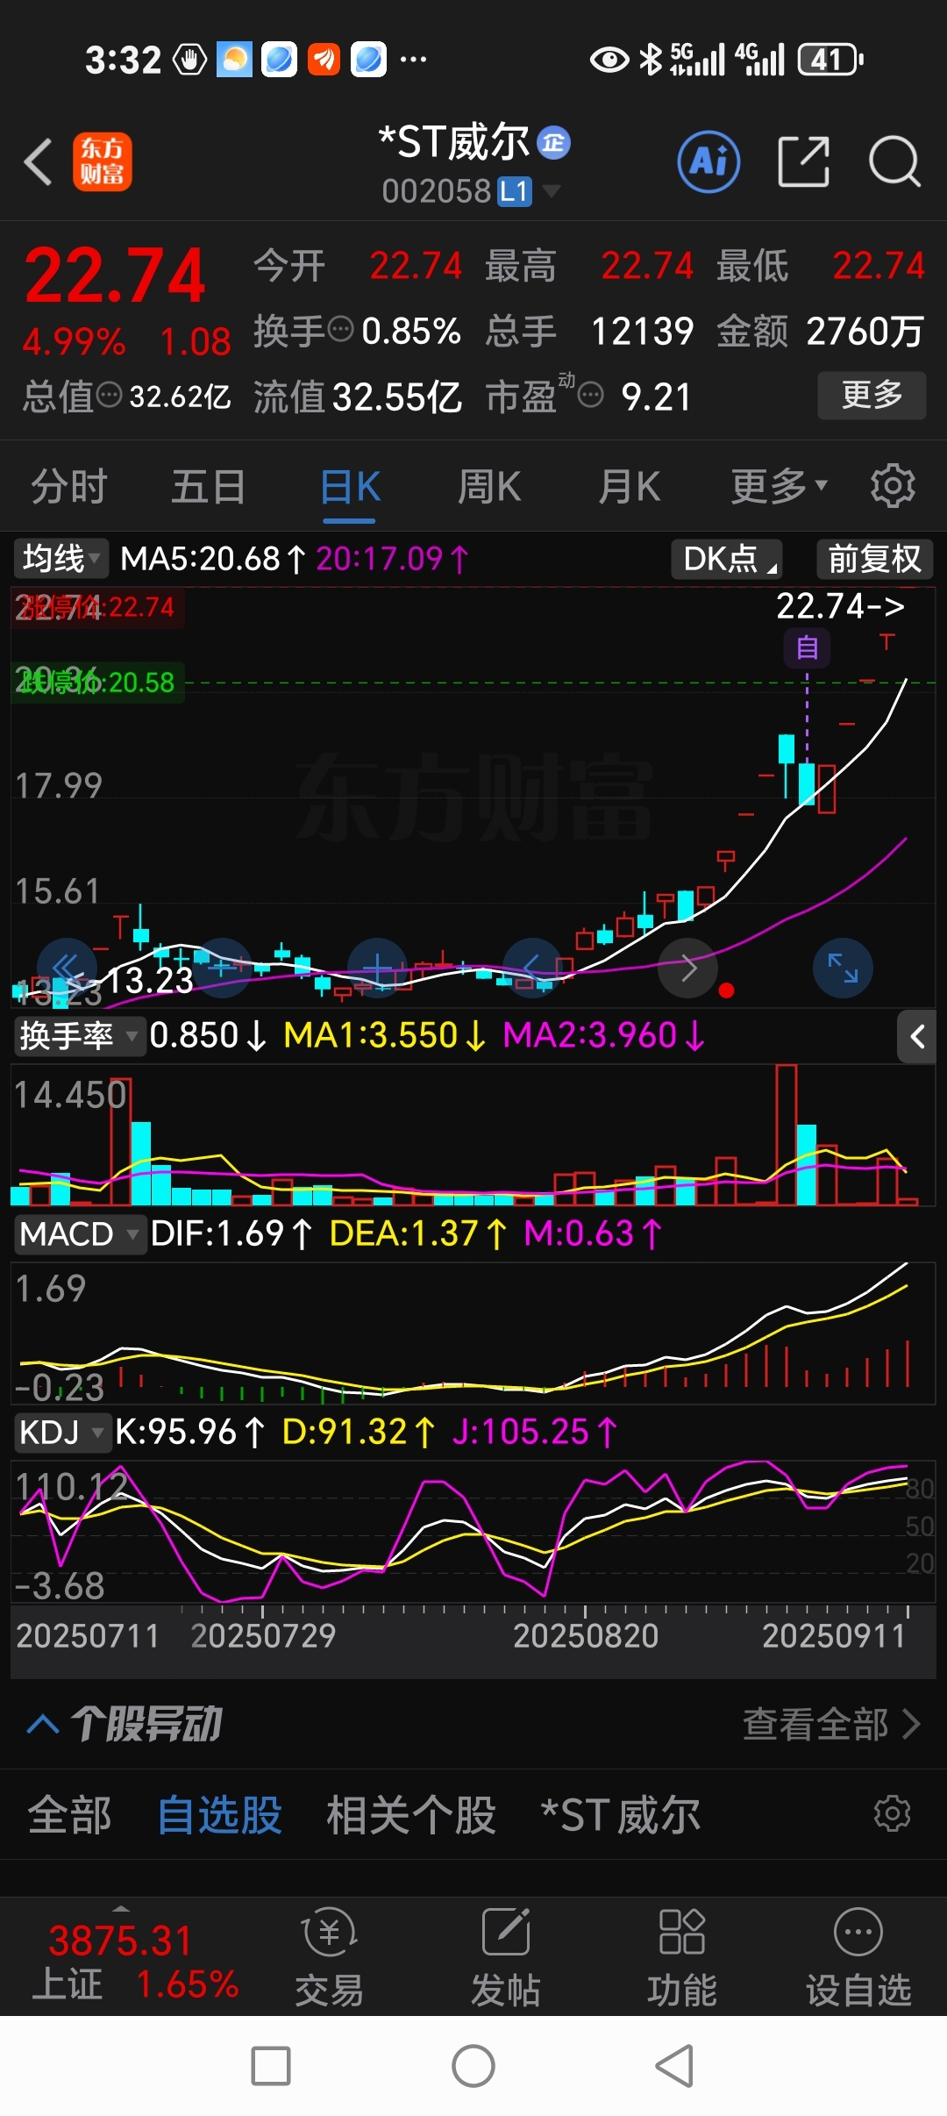Screen dimensions: 947x2116
Task: Tap the 自 marker on the candlestick chart
Action: pyautogui.click(x=807, y=648)
